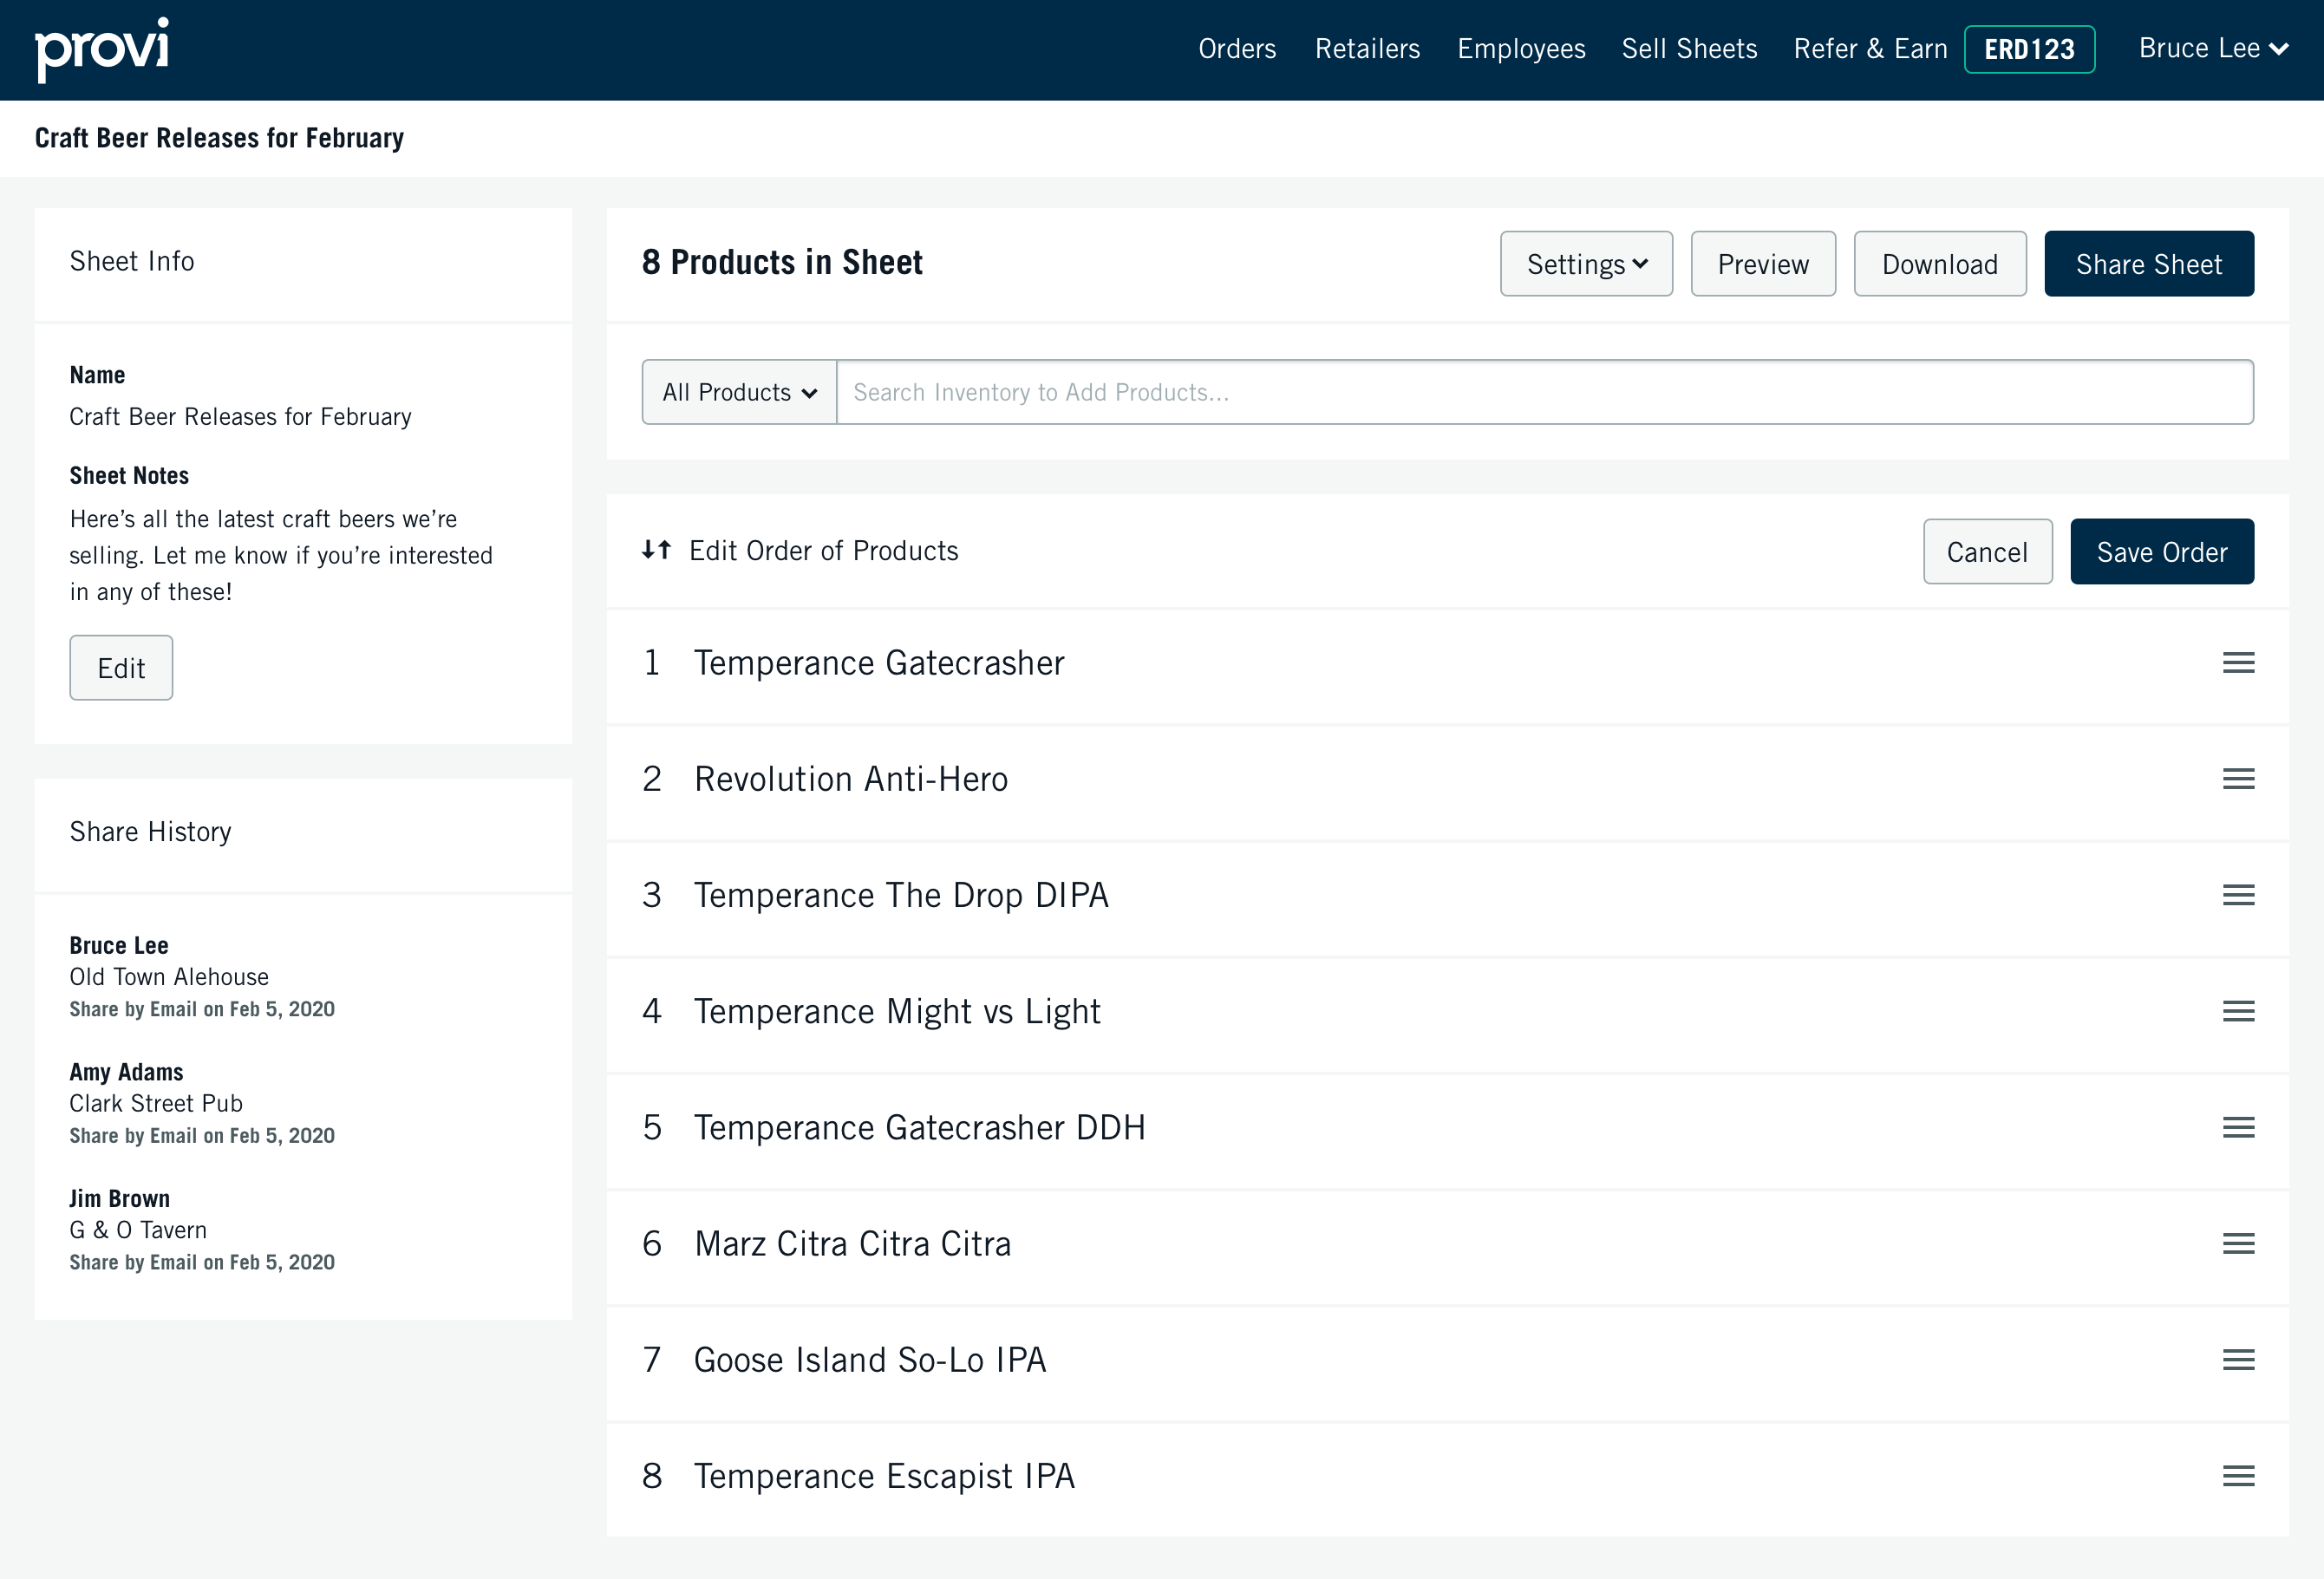The height and width of the screenshot is (1579, 2324).
Task: Click G & O Tavern retailer name
Action: click(138, 1230)
